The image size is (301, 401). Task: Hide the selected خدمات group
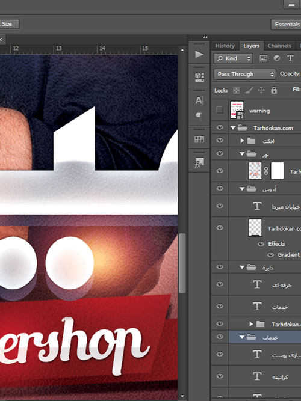coord(220,337)
